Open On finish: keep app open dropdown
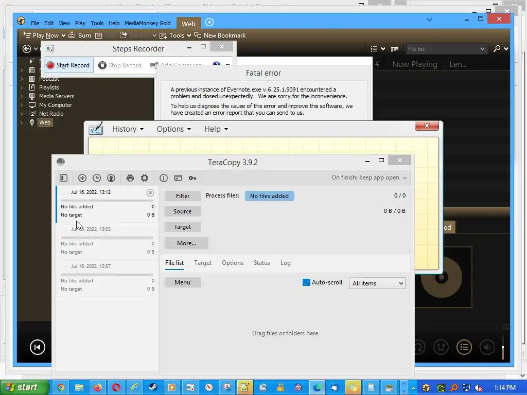The width and height of the screenshot is (527, 395). 369,177
